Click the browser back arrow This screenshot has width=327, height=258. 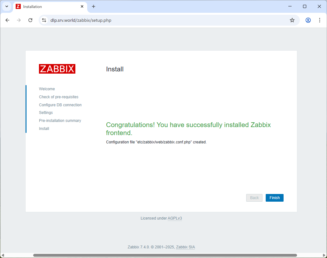[x=7, y=20]
